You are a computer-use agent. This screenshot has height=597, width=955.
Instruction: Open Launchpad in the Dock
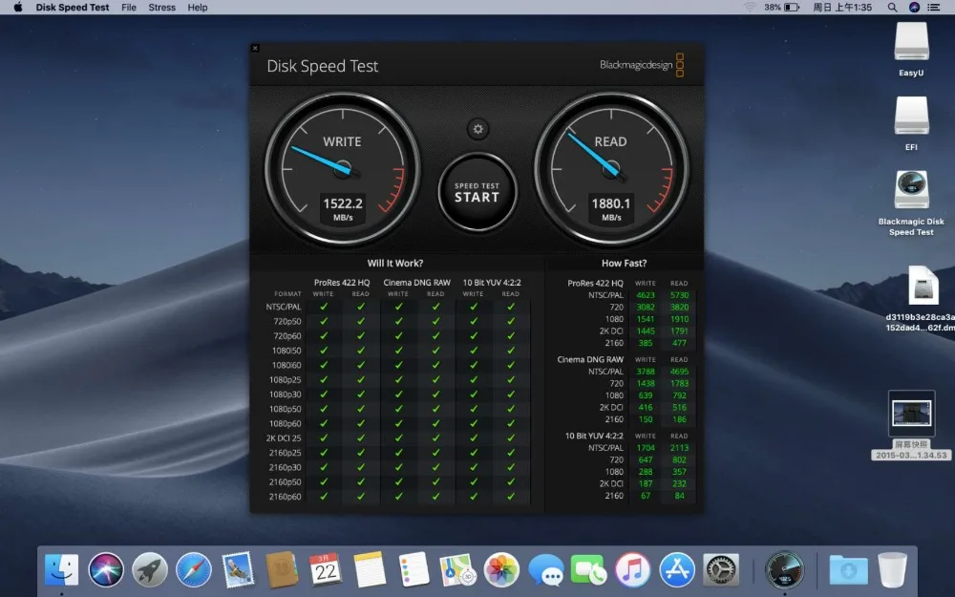coord(150,571)
